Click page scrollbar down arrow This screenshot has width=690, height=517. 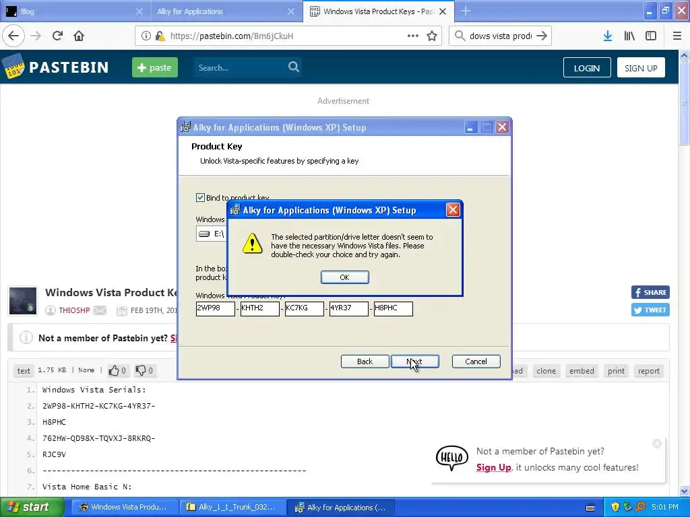click(x=685, y=491)
